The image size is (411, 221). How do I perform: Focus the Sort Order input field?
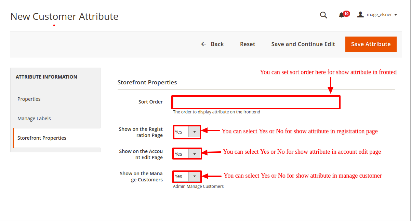(x=256, y=102)
